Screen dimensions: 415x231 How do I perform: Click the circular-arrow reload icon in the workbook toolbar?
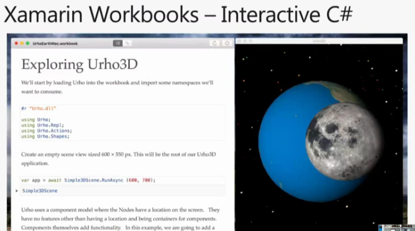tap(215, 43)
